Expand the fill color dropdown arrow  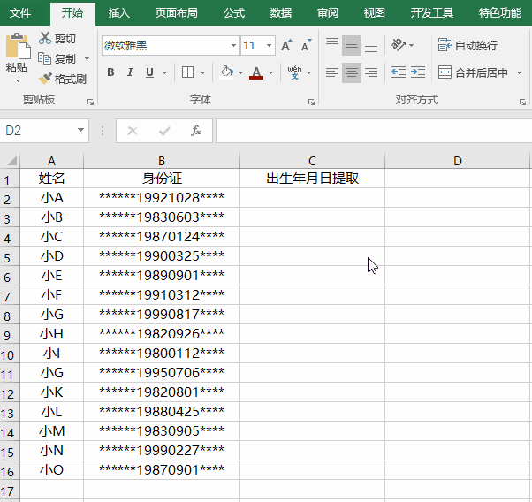(240, 72)
